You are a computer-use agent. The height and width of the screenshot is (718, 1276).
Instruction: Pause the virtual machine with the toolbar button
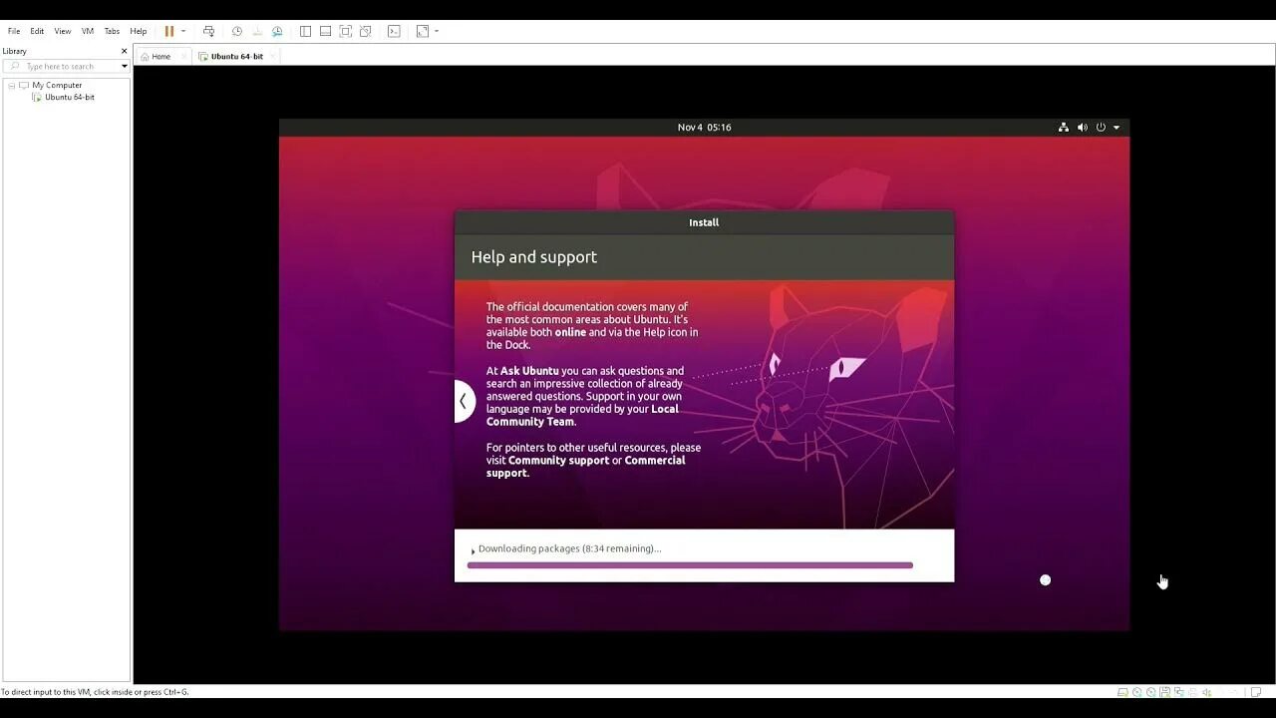point(169,31)
